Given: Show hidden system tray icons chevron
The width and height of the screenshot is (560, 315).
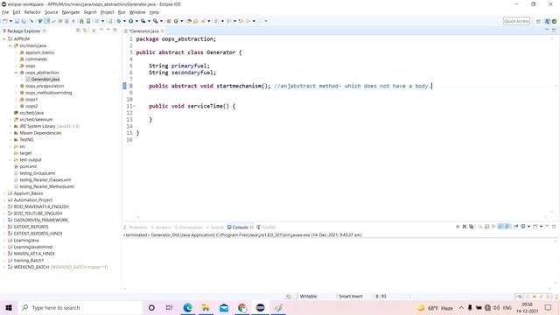Looking at the screenshot, I should tap(461, 307).
